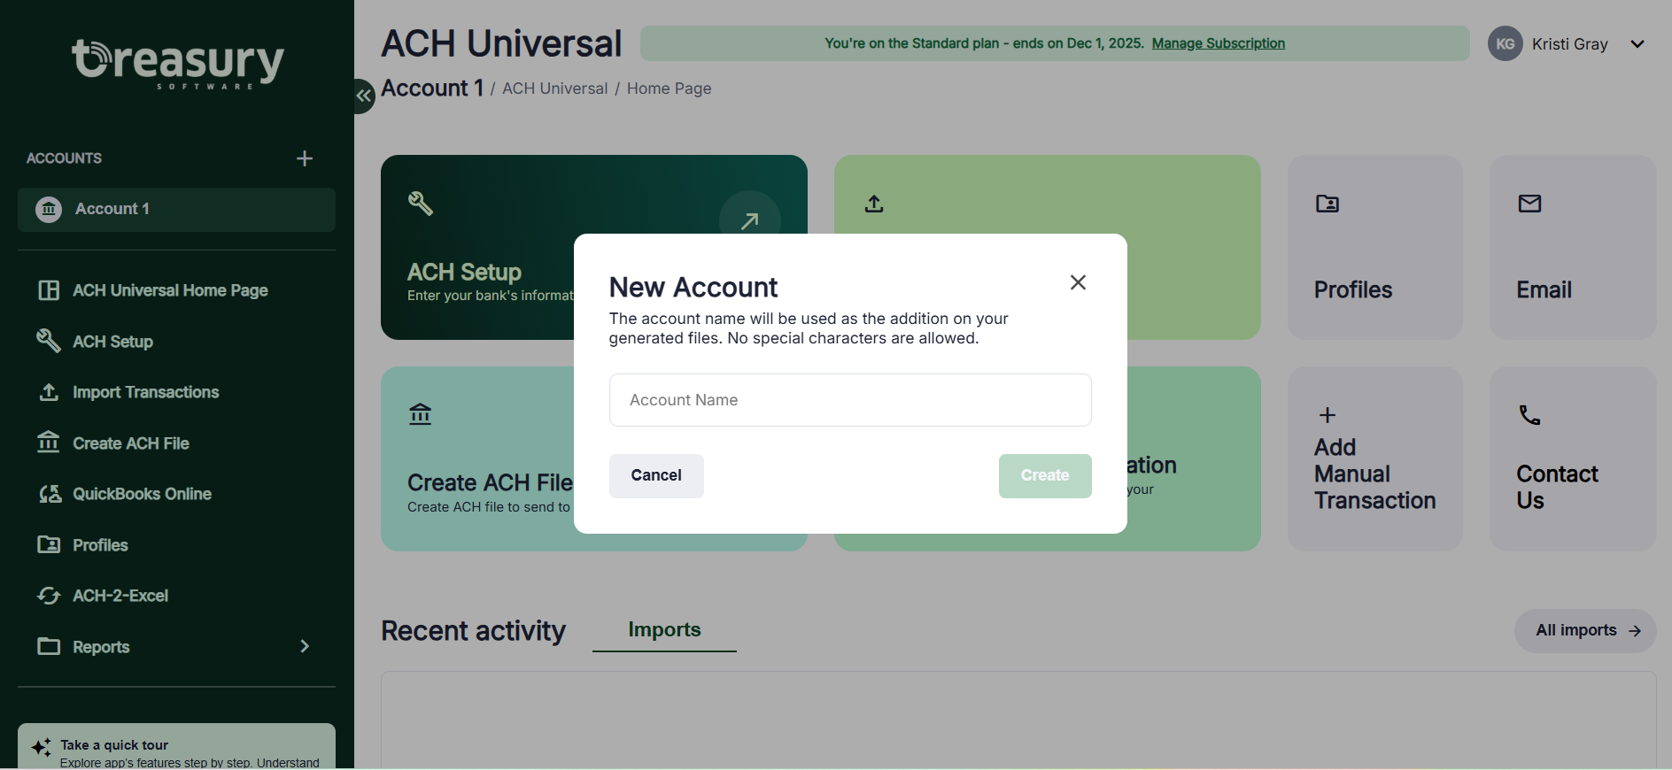Click the sidebar Profiles folder icon

tap(49, 544)
